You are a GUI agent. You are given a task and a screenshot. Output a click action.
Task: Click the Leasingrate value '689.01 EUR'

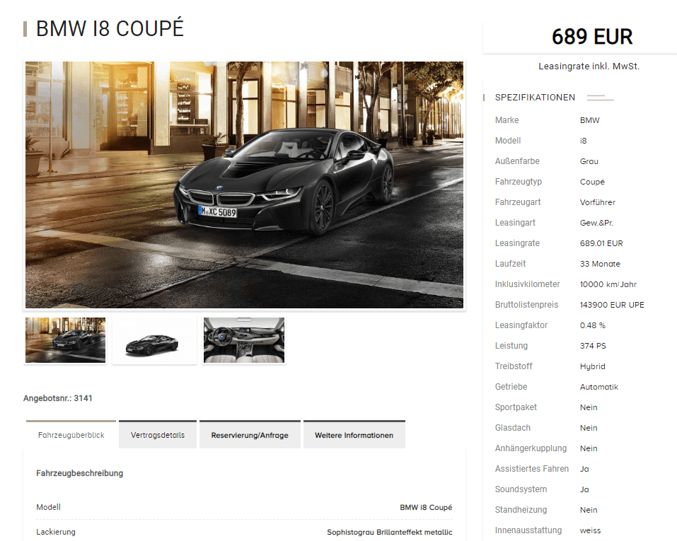(x=601, y=243)
